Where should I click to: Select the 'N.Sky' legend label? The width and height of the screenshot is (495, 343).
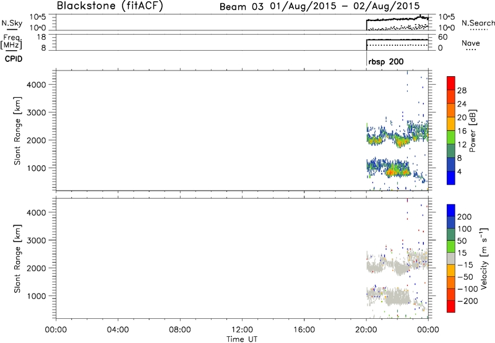pyautogui.click(x=12, y=23)
